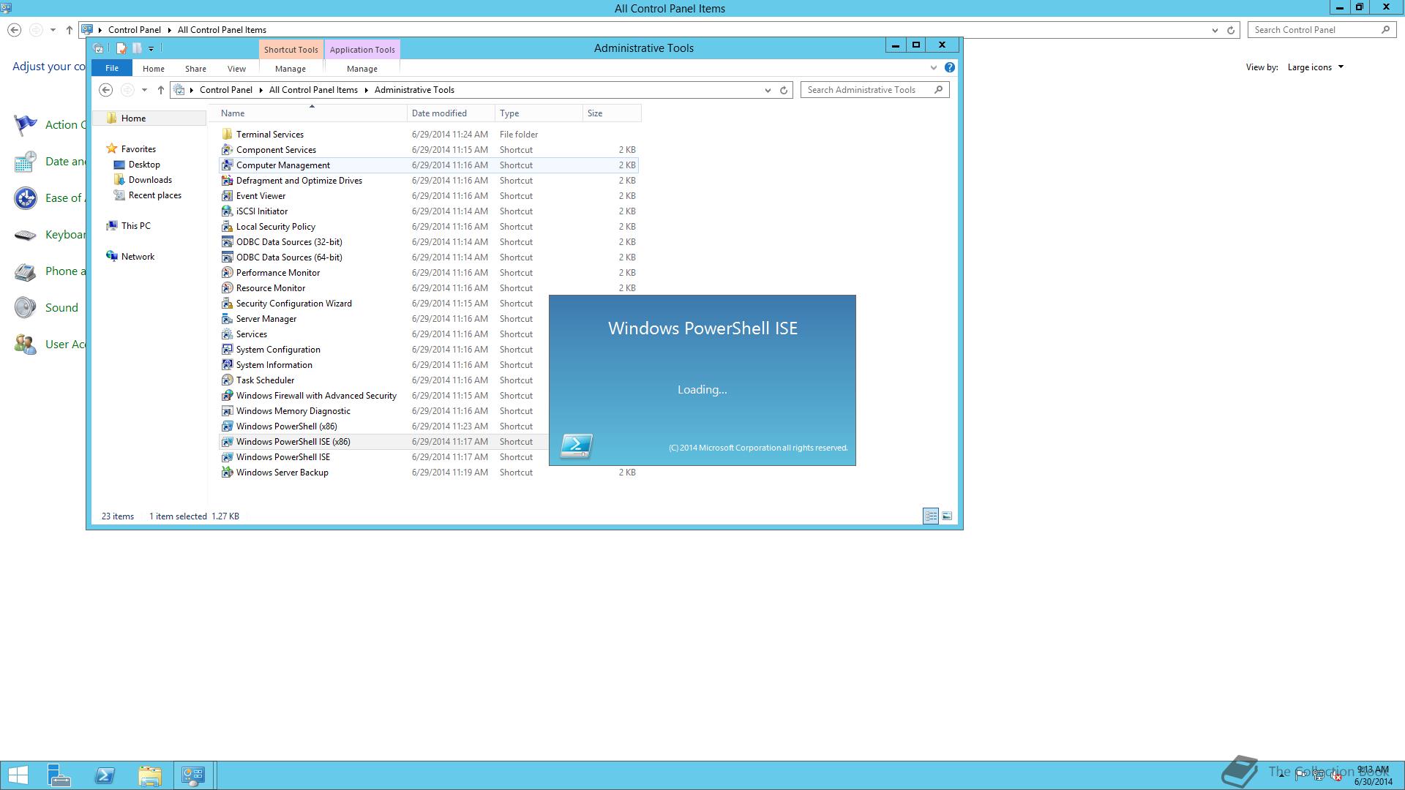Select the Windows Firewall with Advanced Security icon
The width and height of the screenshot is (1405, 790).
[227, 396]
